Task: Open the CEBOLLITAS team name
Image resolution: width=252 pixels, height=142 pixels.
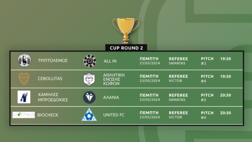Action: 50,78
